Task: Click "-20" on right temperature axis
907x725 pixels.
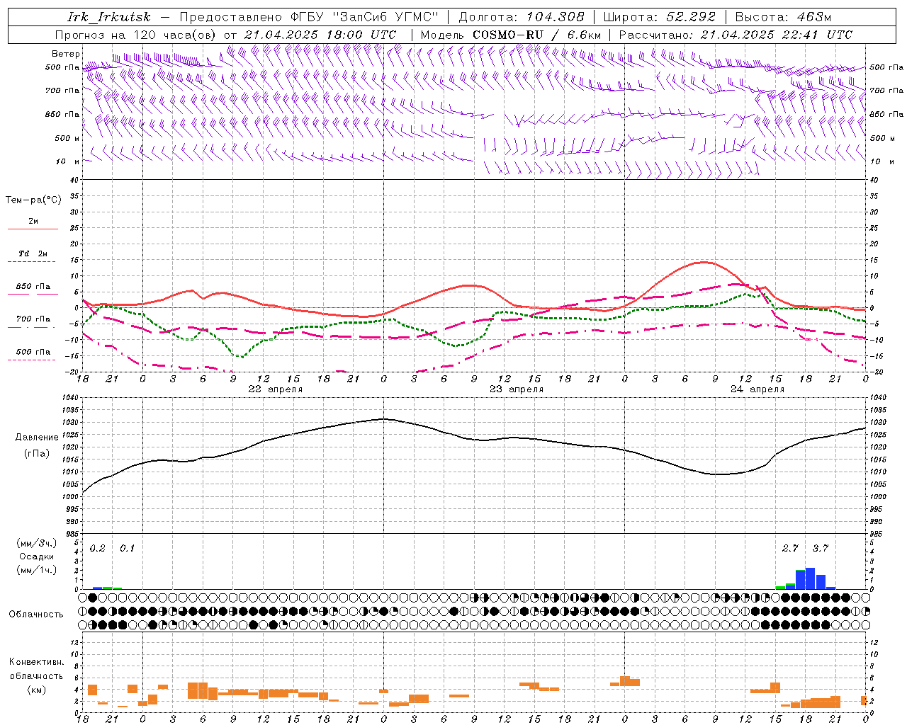Action: 876,372
